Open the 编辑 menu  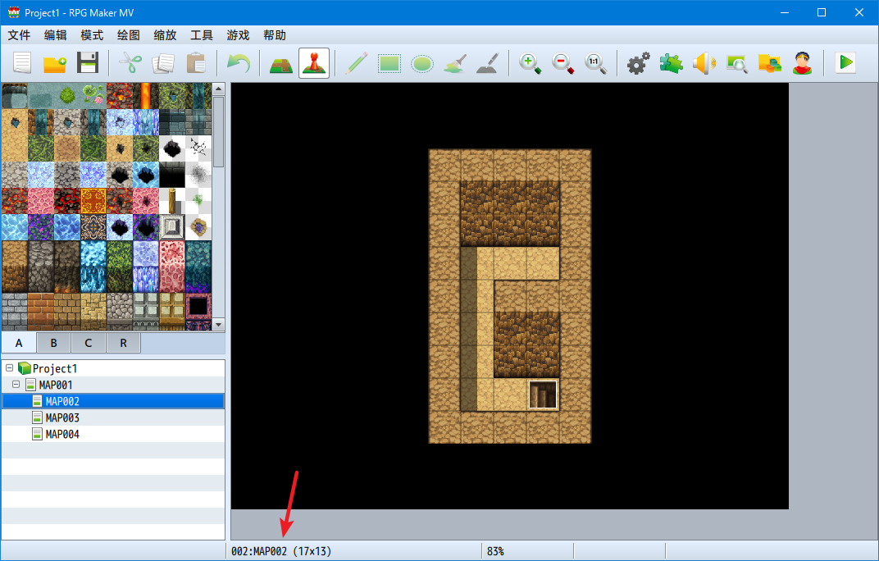point(56,35)
